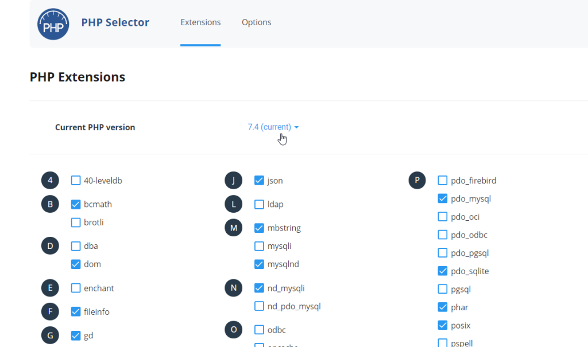This screenshot has width=588, height=347.
Task: Uncheck the mbstring extension
Action: [x=259, y=228]
